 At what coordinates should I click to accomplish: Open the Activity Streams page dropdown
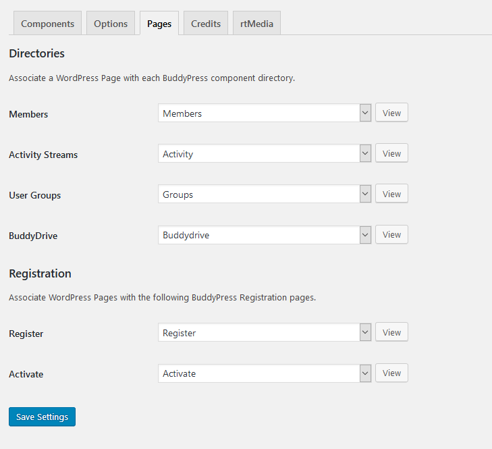[265, 153]
